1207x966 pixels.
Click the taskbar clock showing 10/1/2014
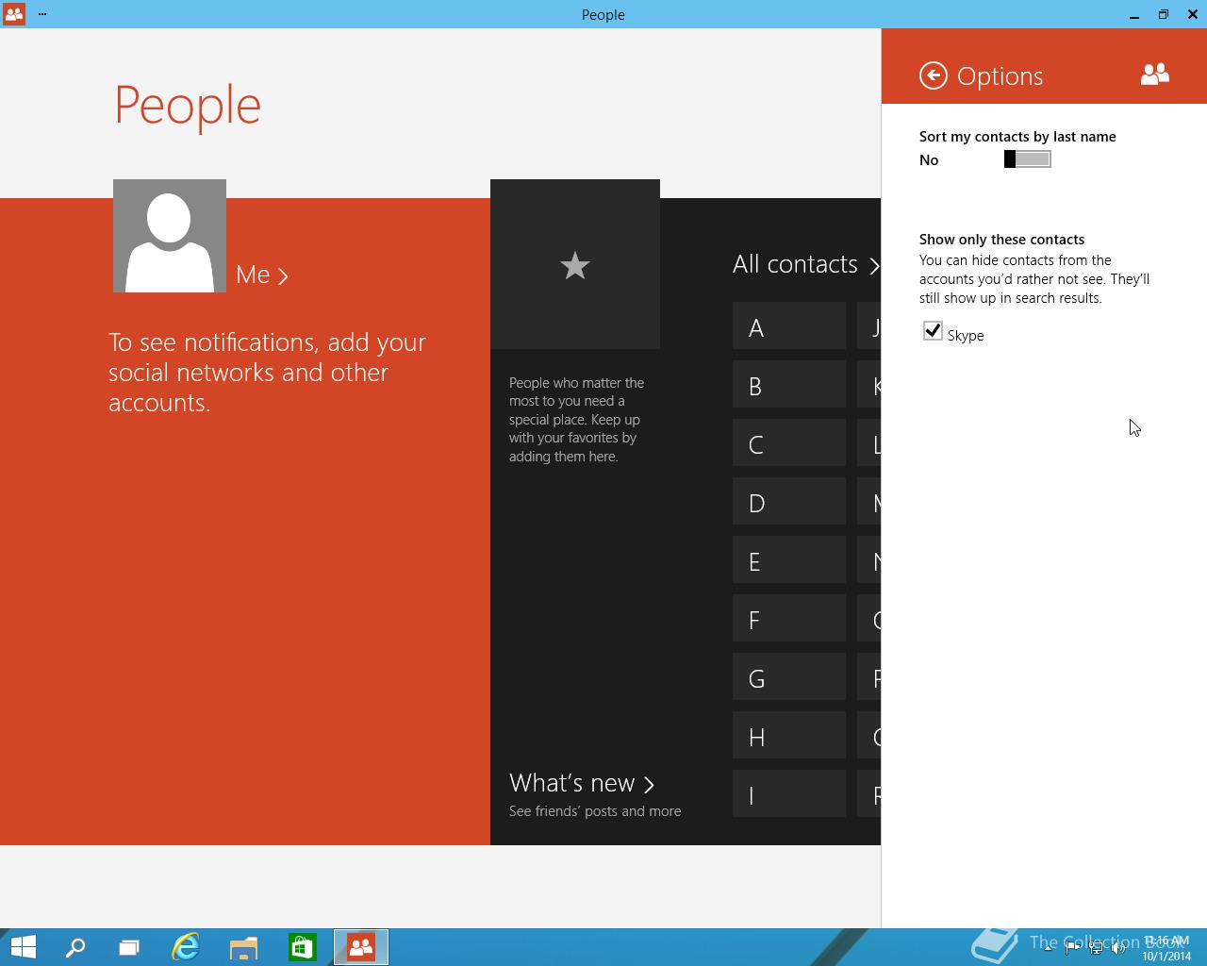coord(1166,948)
